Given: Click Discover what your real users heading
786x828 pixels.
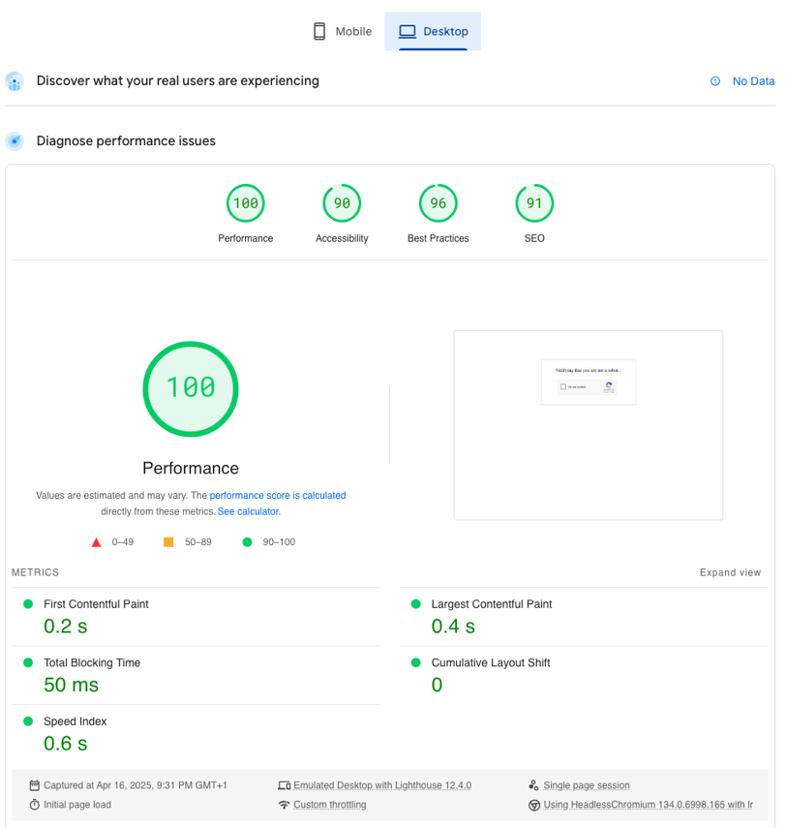Looking at the screenshot, I should 177,80.
